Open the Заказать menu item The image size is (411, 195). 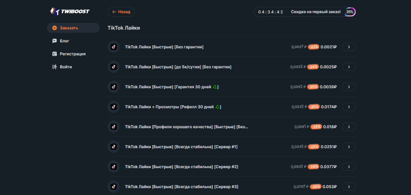(69, 28)
